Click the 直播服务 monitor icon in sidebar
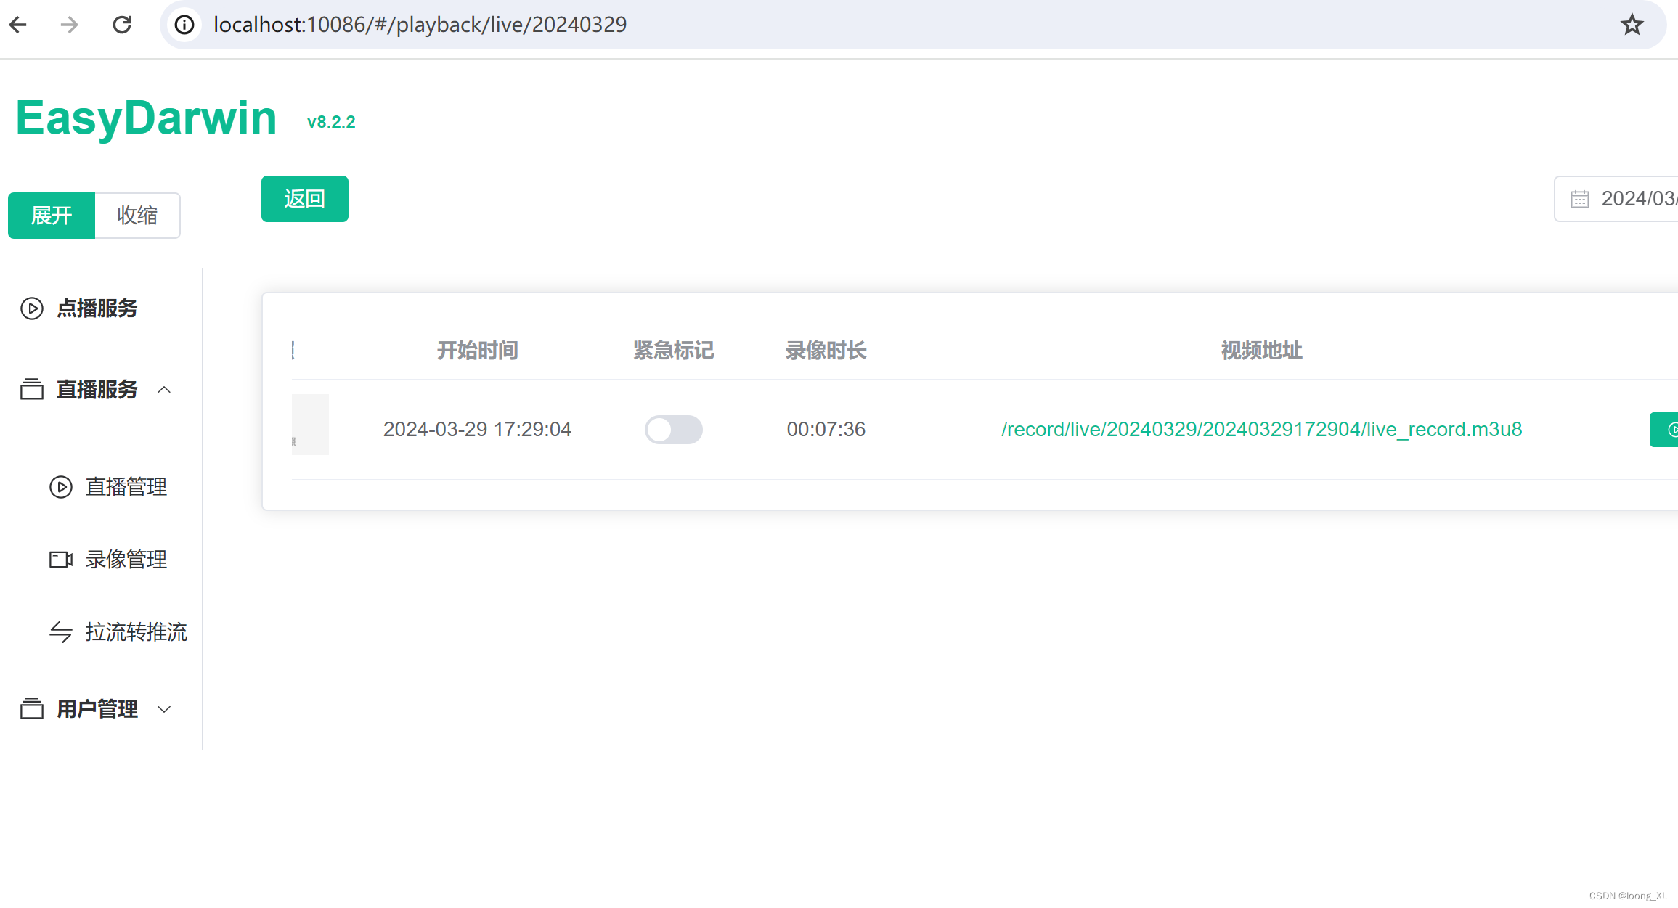This screenshot has height=908, width=1678. [x=31, y=390]
